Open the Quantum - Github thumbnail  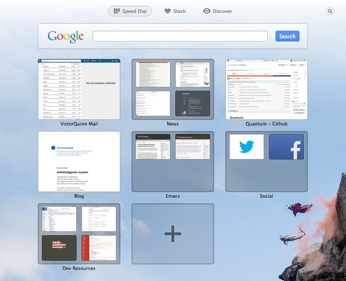tap(266, 89)
